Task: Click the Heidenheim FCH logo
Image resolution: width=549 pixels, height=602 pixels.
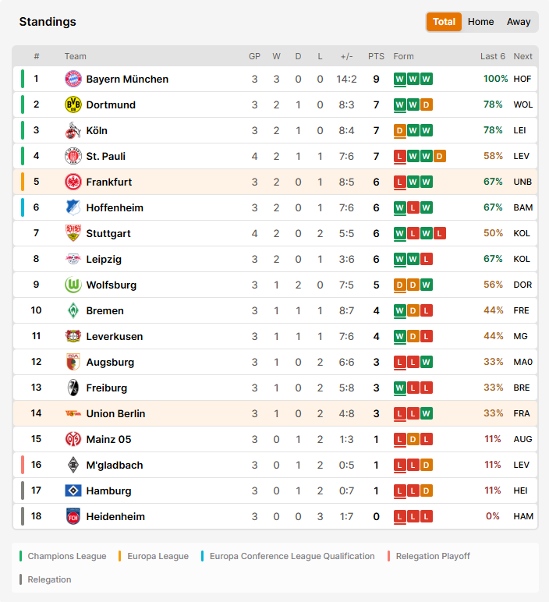Action: pyautogui.click(x=73, y=516)
